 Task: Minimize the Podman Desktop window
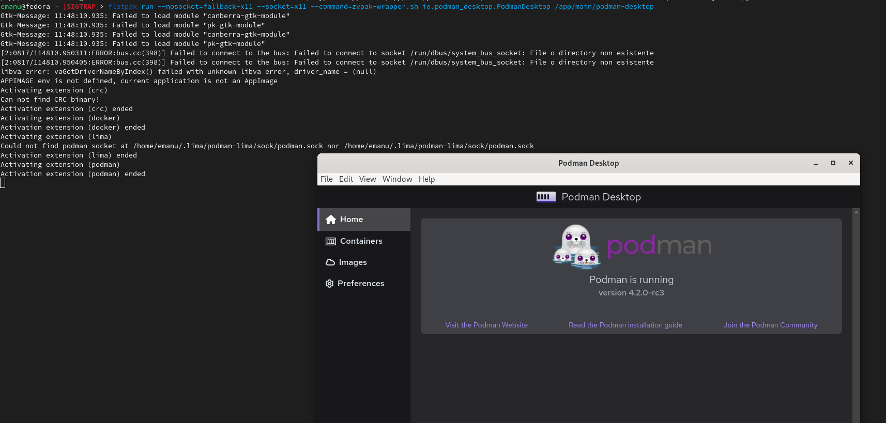tap(816, 163)
